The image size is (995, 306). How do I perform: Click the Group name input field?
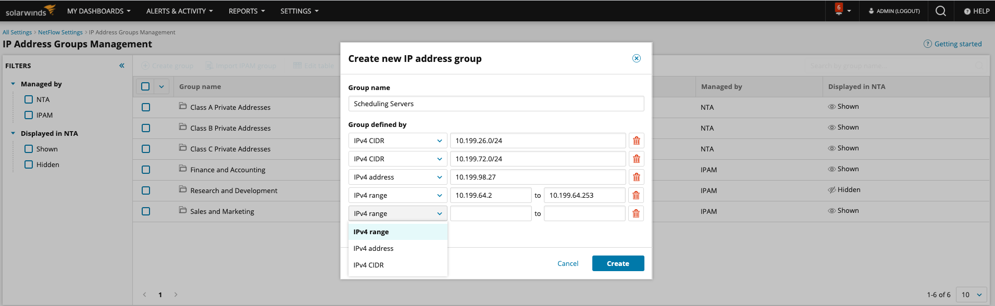496,104
